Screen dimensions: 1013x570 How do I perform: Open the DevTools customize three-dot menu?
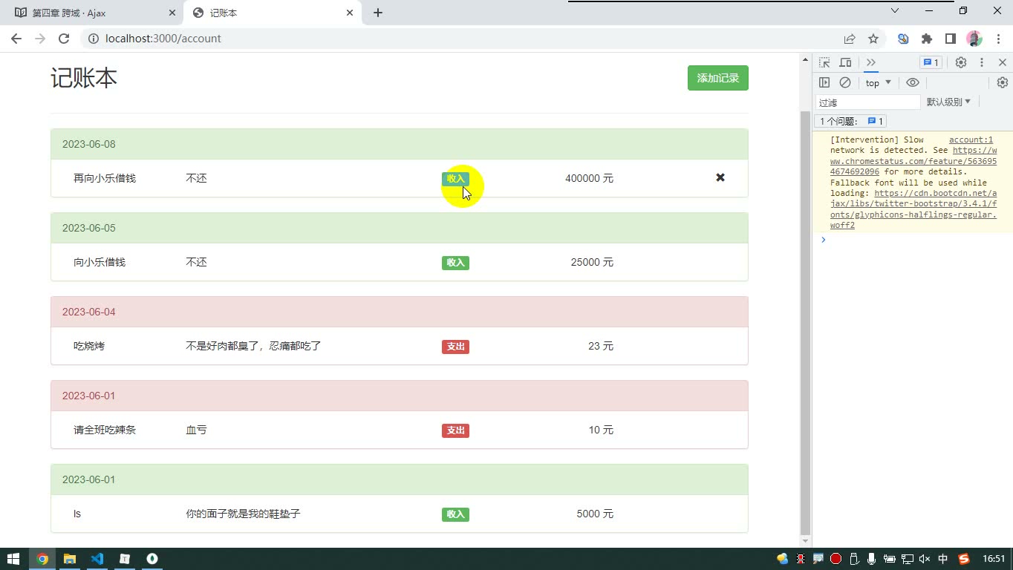click(981, 62)
